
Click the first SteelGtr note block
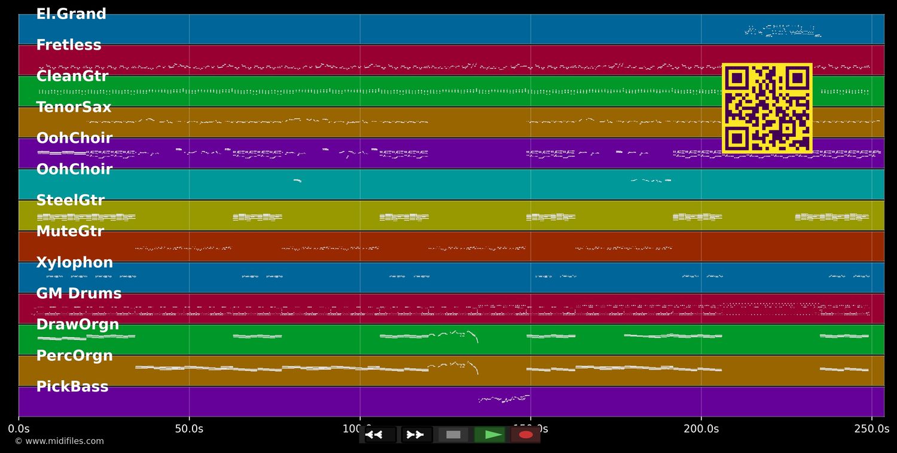coord(86,217)
